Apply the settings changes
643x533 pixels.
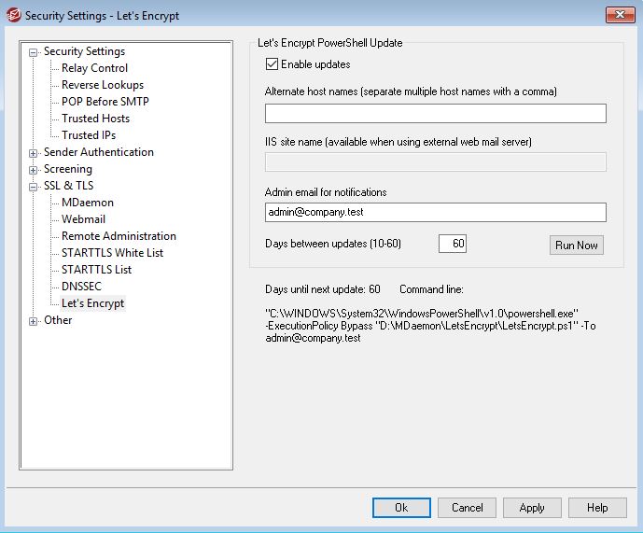(532, 508)
